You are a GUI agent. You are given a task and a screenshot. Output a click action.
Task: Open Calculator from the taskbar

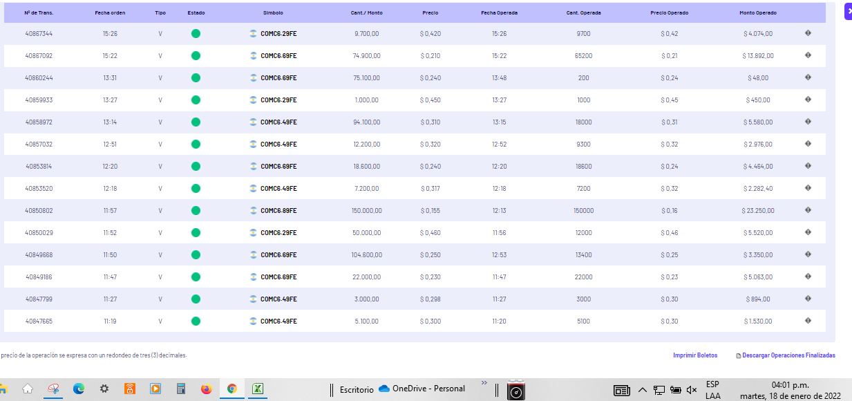180,389
